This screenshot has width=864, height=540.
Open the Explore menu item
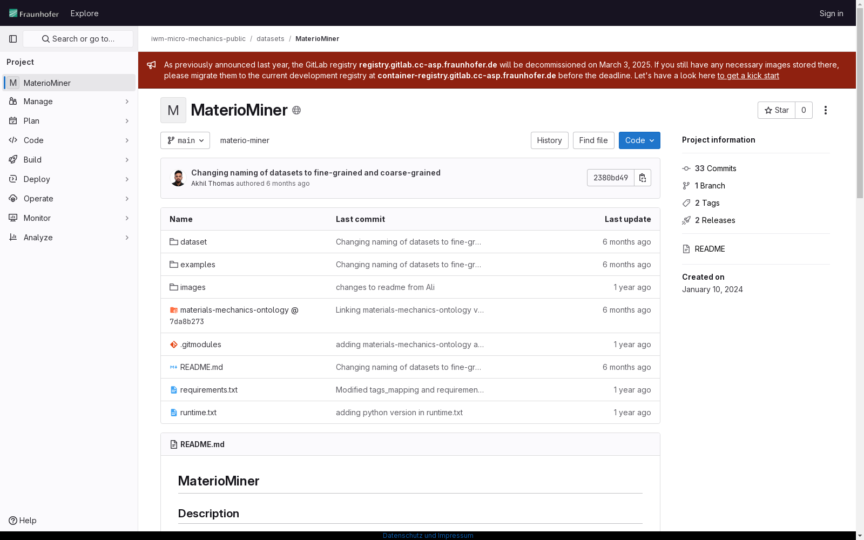tap(85, 13)
